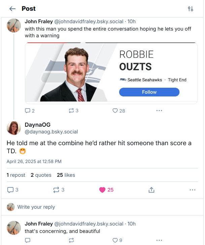Go back using the arrow icon

[12, 9]
